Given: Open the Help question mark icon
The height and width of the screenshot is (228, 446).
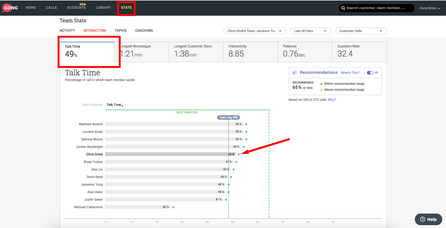Looking at the screenshot, I should [423, 219].
